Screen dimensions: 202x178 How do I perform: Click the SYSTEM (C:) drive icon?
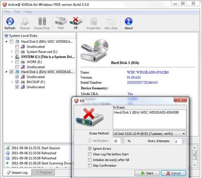click(17, 57)
